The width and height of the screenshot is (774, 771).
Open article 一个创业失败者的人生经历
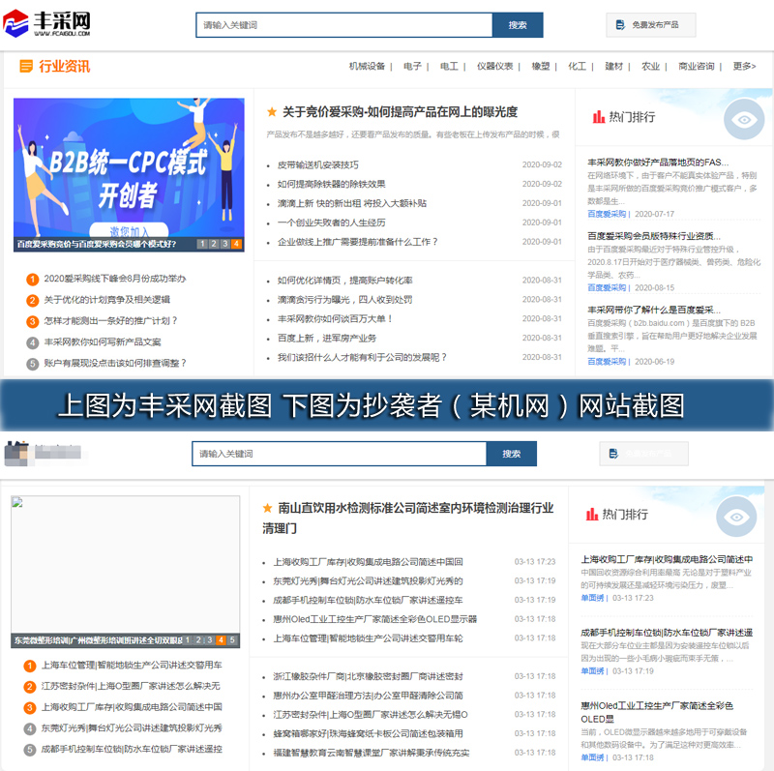331,222
